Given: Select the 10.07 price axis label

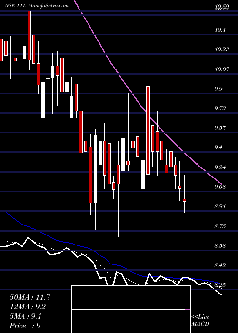Looking at the screenshot, I should pos(222,69).
